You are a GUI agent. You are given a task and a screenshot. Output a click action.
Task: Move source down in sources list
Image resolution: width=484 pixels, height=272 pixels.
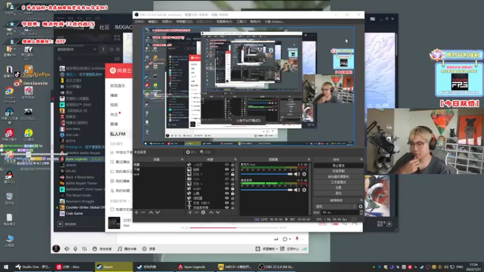click(218, 213)
